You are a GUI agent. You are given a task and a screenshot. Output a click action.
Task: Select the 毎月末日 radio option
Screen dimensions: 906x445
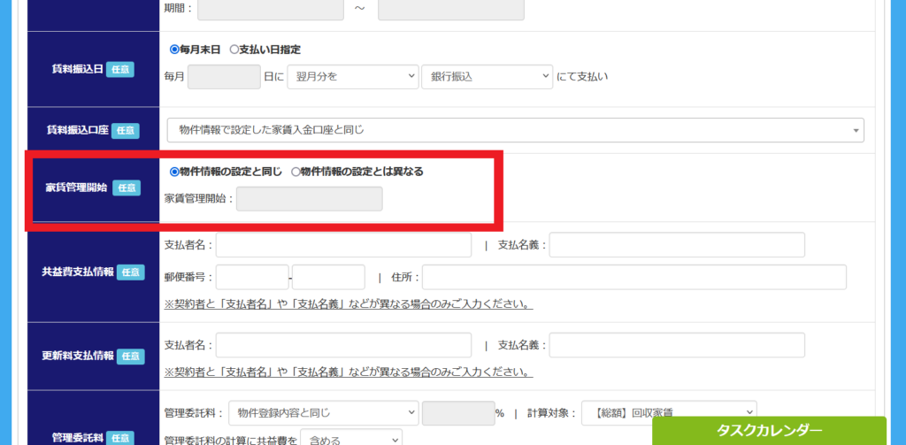(174, 50)
